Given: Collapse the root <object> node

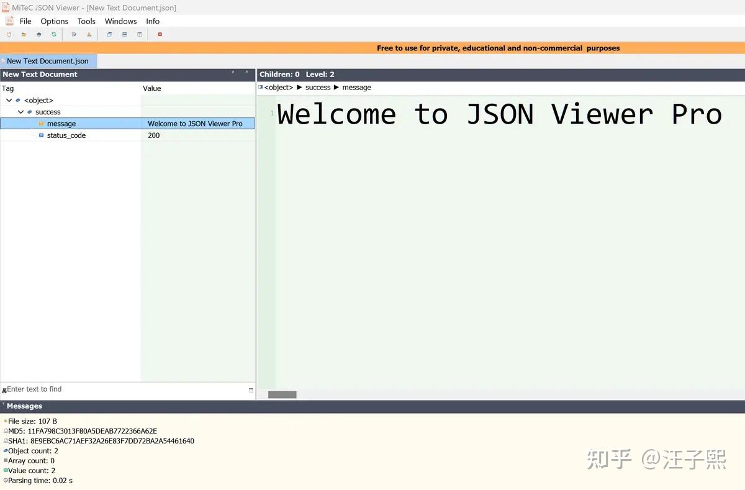Looking at the screenshot, I should tap(9, 100).
